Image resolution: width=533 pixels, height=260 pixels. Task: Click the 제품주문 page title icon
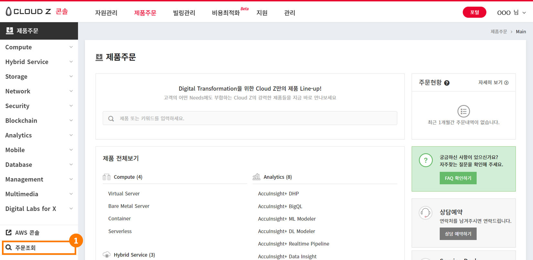tap(99, 57)
